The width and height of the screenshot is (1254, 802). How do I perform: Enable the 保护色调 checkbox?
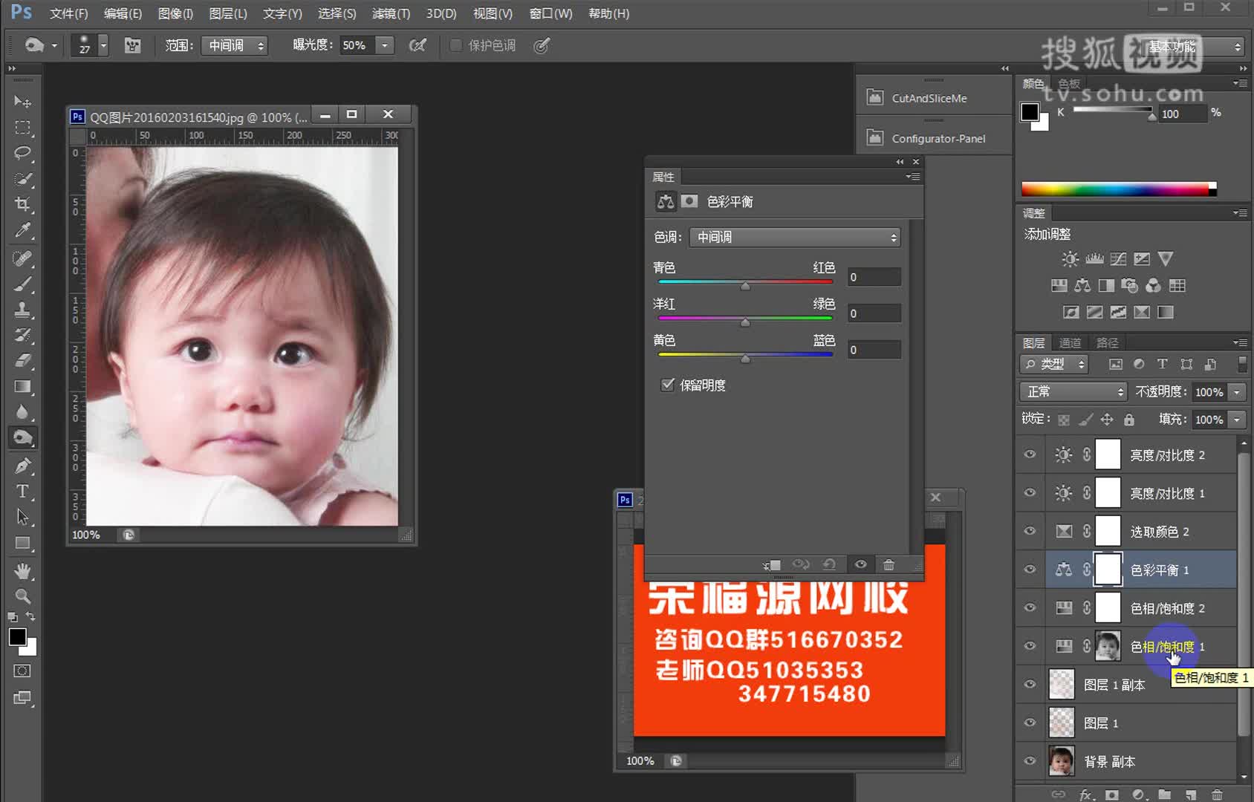pos(456,45)
